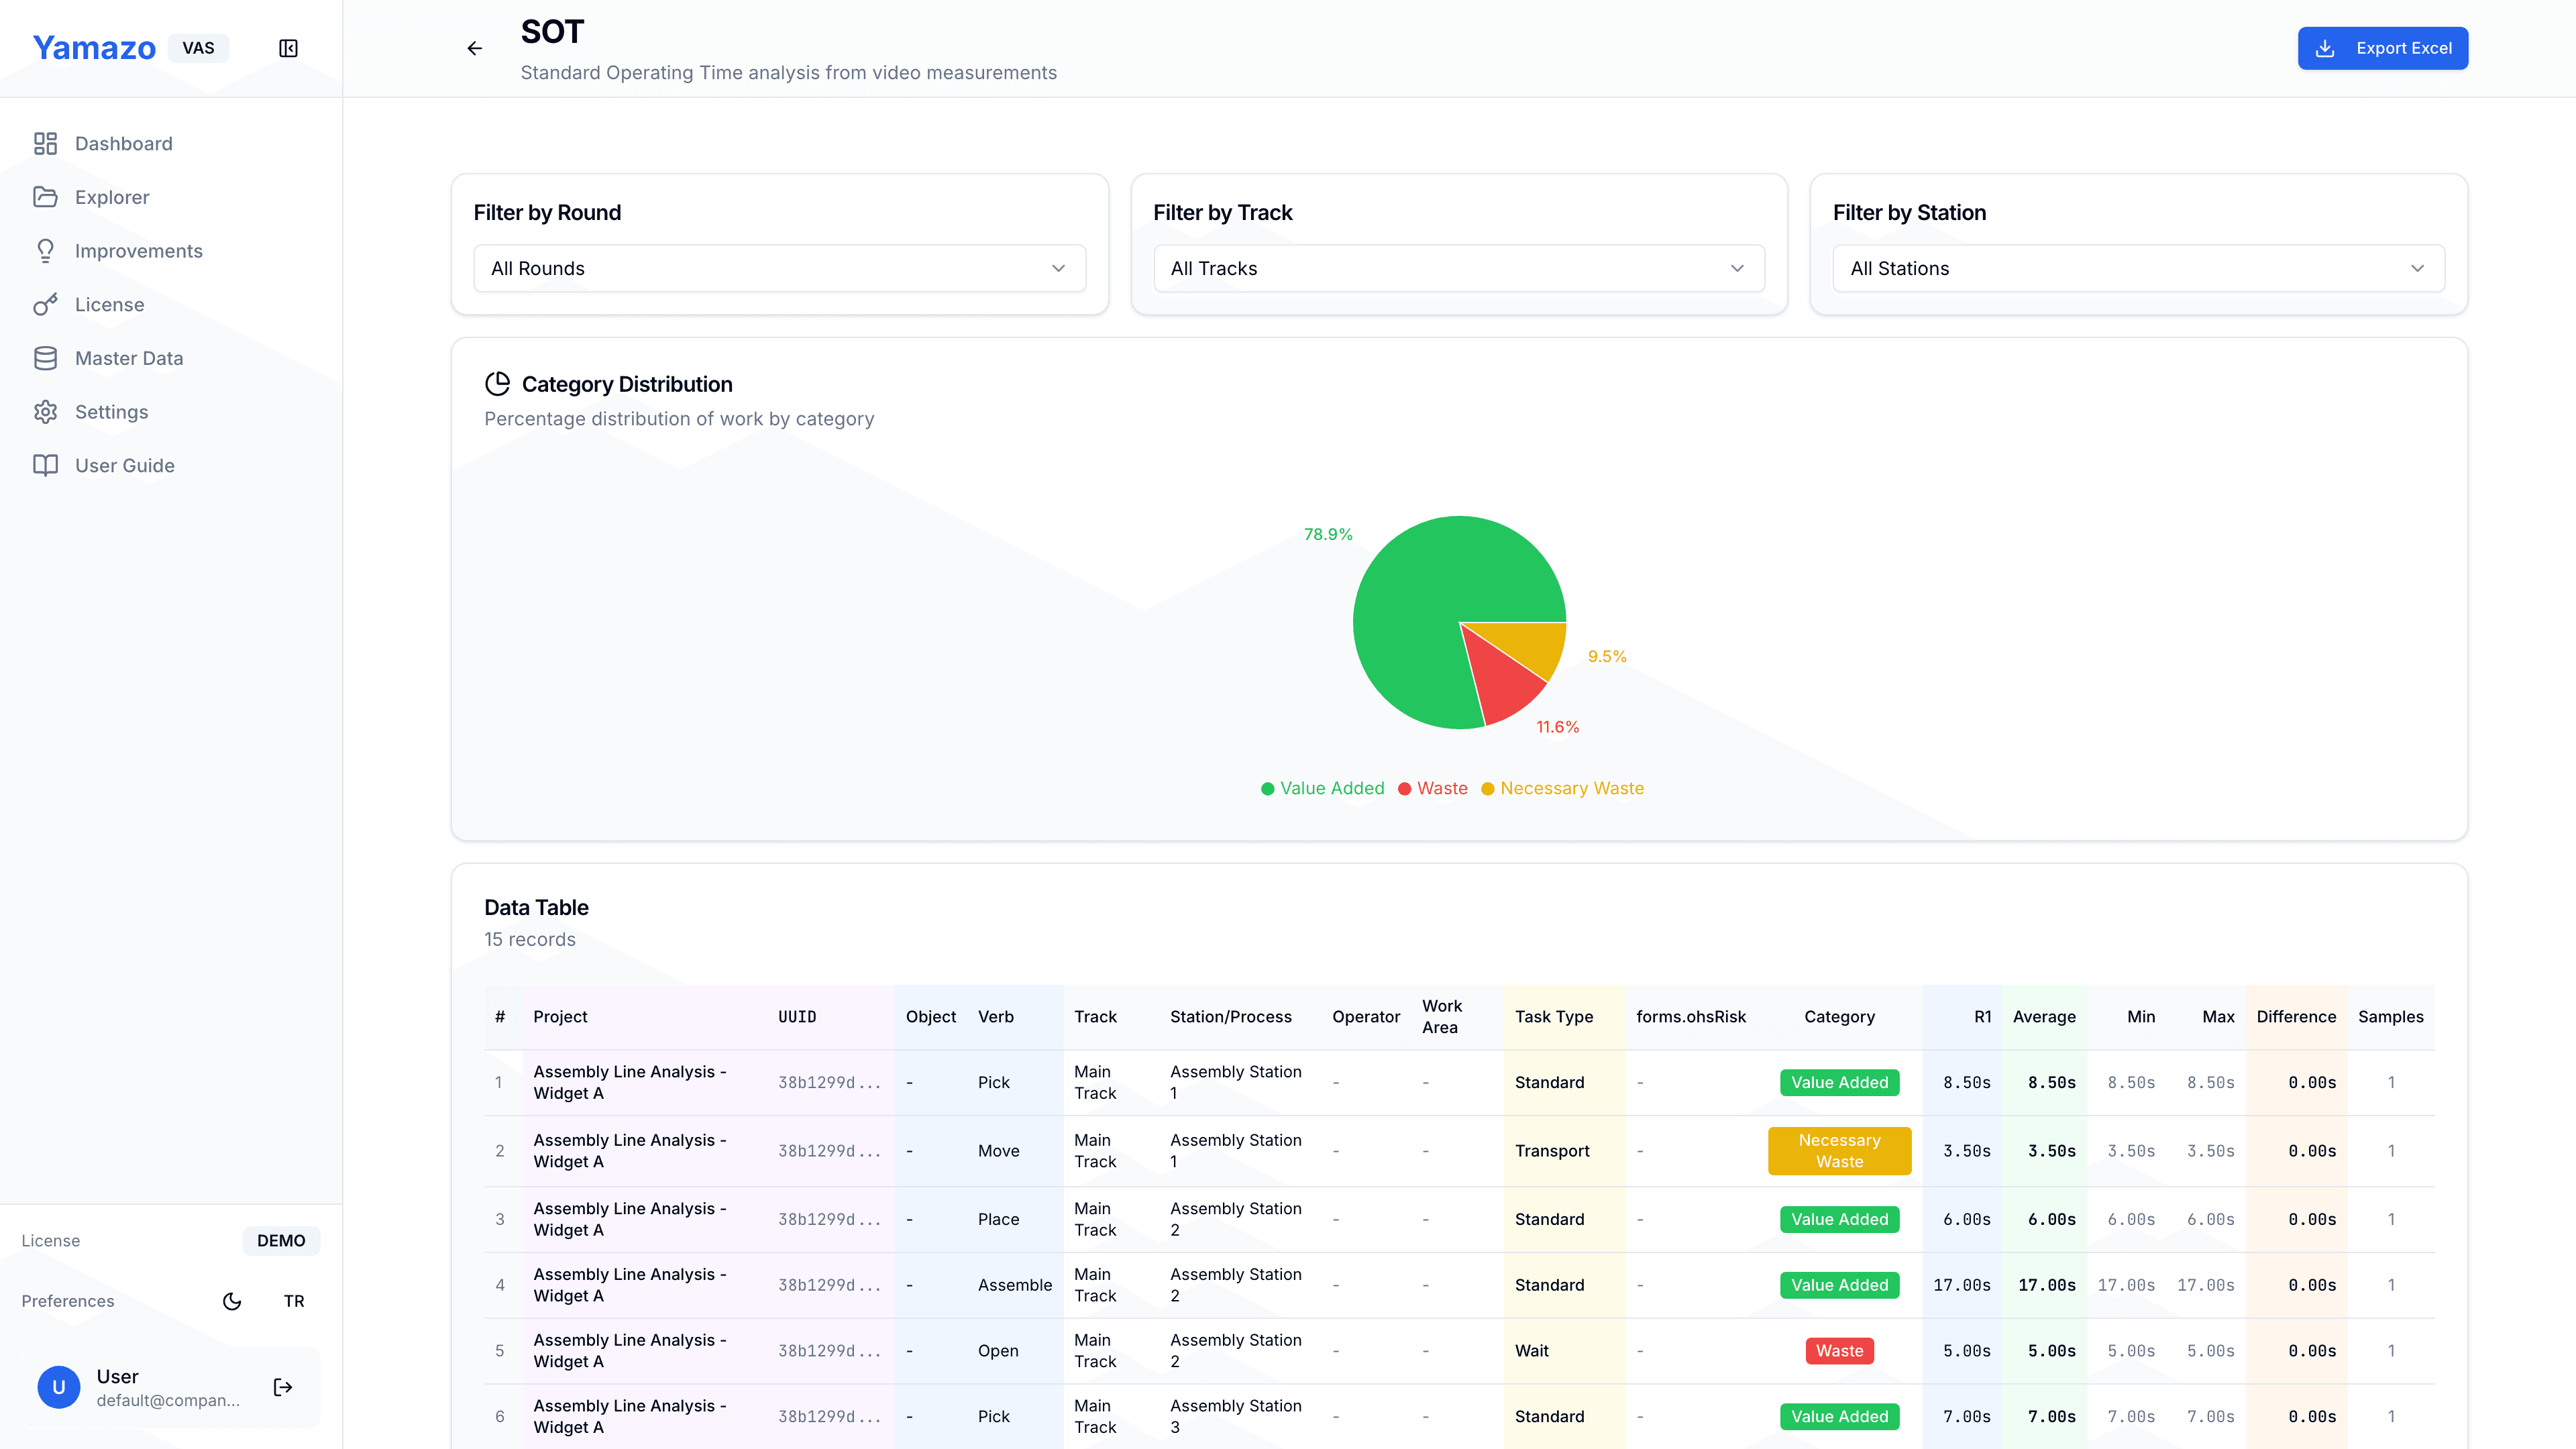This screenshot has width=2576, height=1449.
Task: Click the Export Excel button
Action: pos(2382,48)
